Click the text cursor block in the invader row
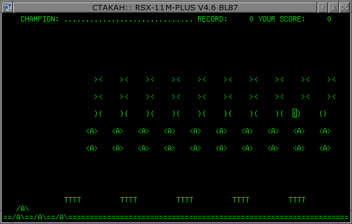This screenshot has height=224, width=352. click(295, 113)
